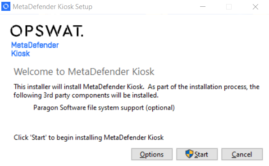Screen dimensions: 269x166
Task: Click the UAC shield icon on Start
Action: click(189, 154)
